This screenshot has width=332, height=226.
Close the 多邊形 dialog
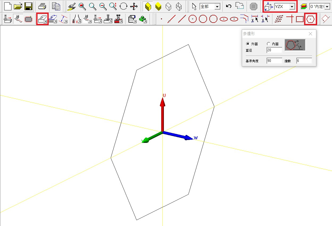310,34
